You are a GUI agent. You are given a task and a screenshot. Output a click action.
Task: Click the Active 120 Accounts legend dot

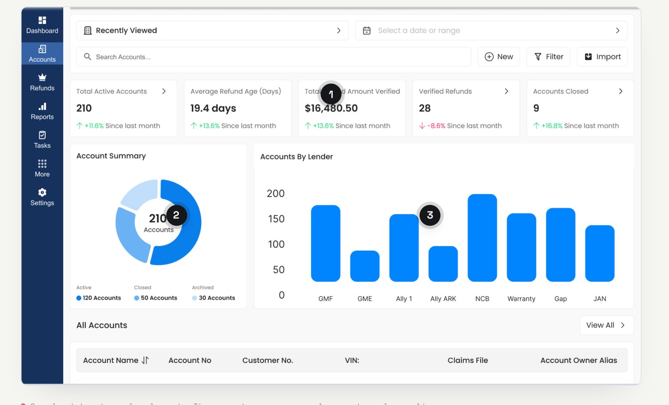click(x=79, y=298)
